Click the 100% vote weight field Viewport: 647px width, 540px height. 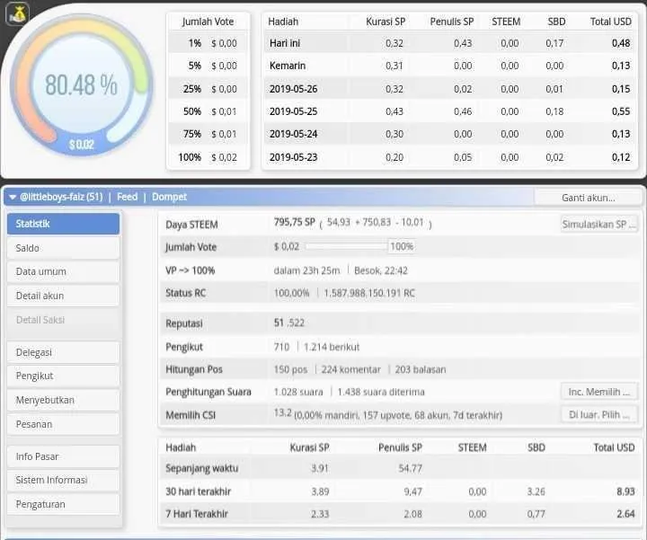point(402,247)
